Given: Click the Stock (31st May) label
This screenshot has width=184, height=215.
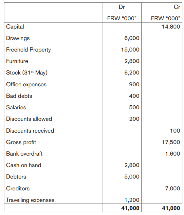Looking at the screenshot, I should (27, 73).
